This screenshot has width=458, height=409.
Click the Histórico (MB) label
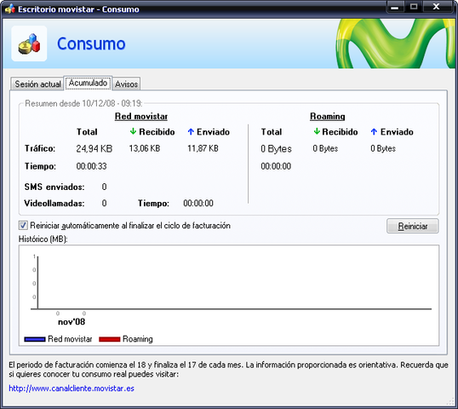click(x=43, y=239)
